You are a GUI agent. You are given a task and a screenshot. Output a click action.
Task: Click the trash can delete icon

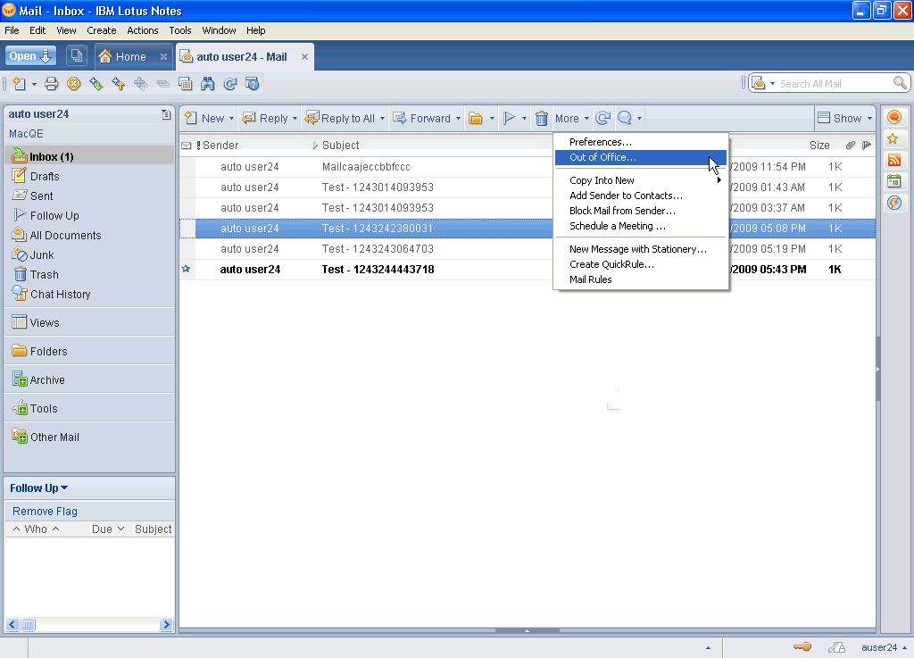[541, 118]
